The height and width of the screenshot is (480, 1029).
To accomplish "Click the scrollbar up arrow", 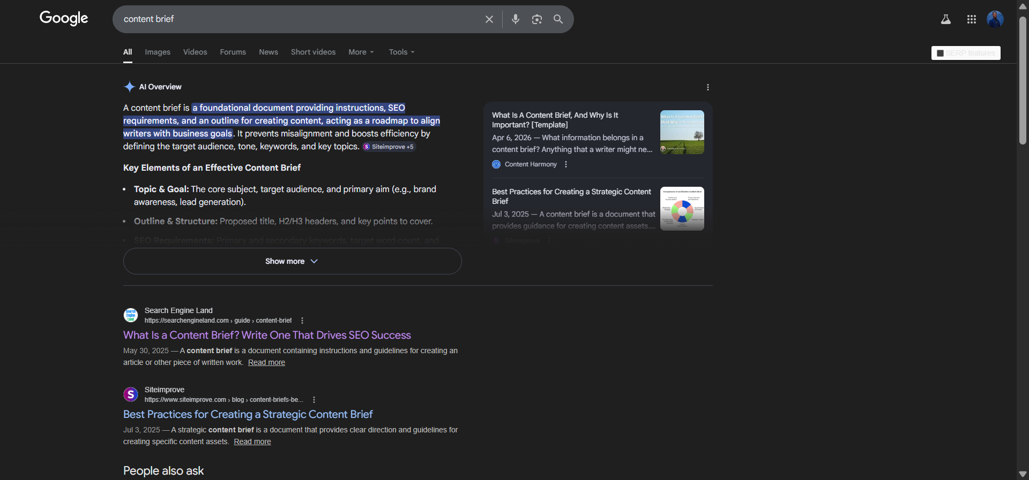I will 1023,6.
